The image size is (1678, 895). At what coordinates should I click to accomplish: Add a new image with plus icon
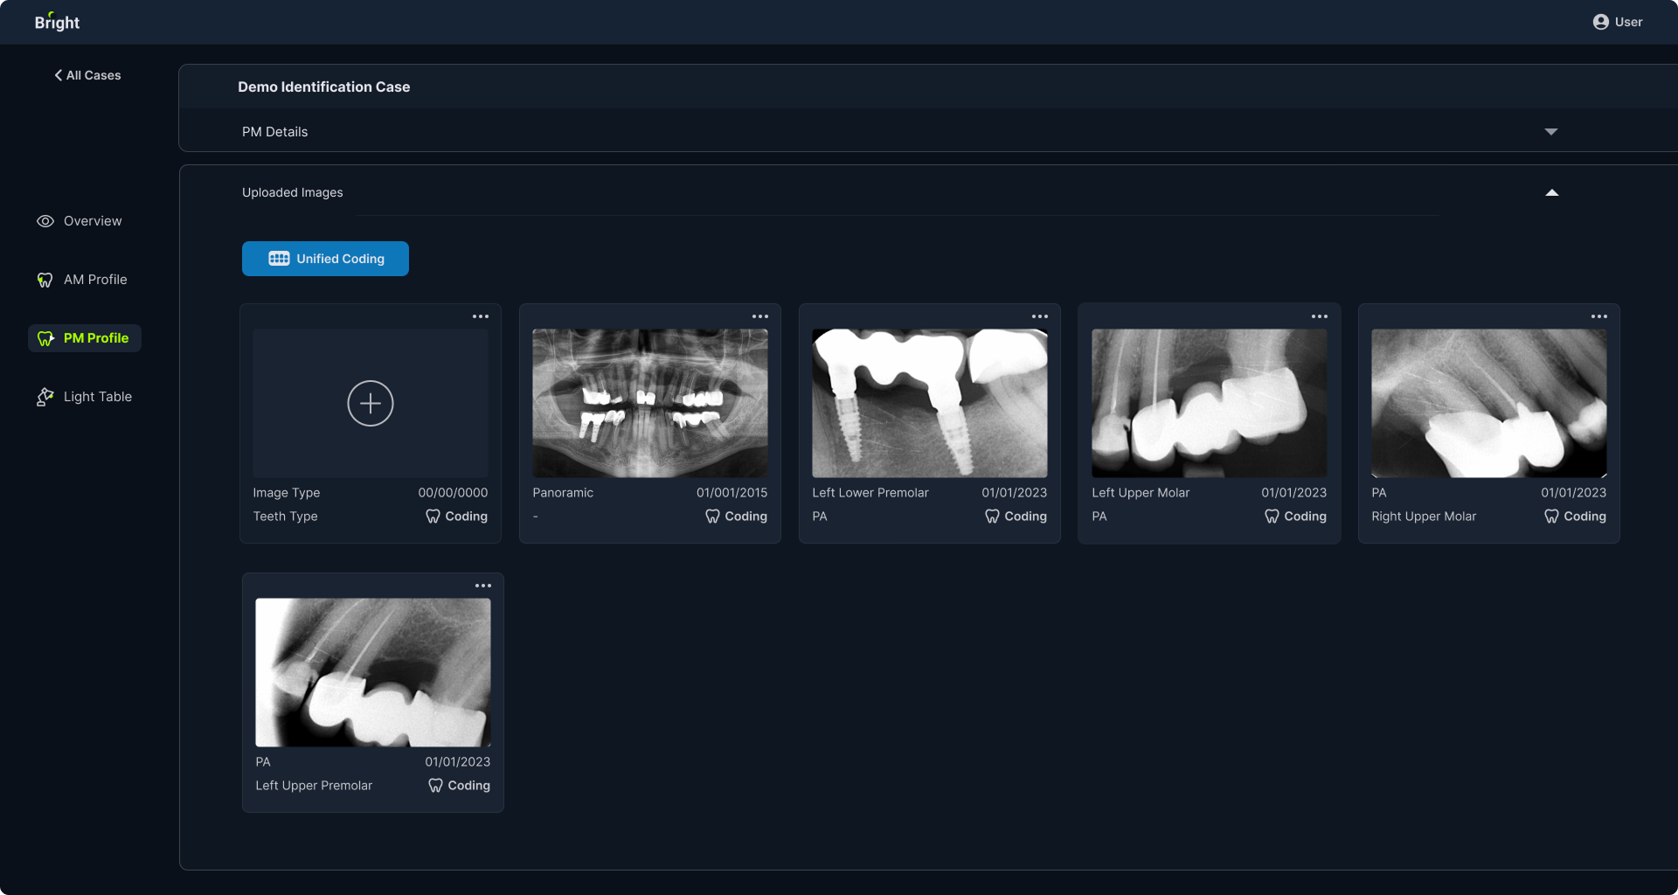point(371,403)
